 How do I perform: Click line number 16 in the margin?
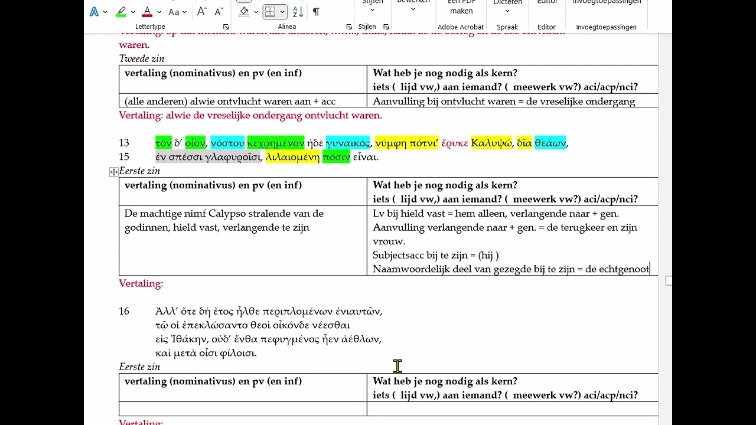[x=124, y=312]
